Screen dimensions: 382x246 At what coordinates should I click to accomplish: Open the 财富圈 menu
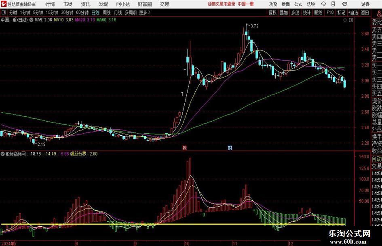pos(145,4)
